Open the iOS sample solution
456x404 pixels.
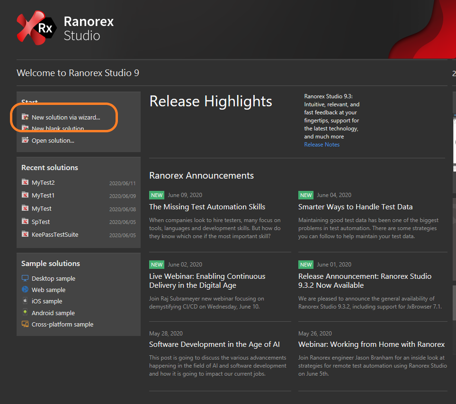[47, 301]
